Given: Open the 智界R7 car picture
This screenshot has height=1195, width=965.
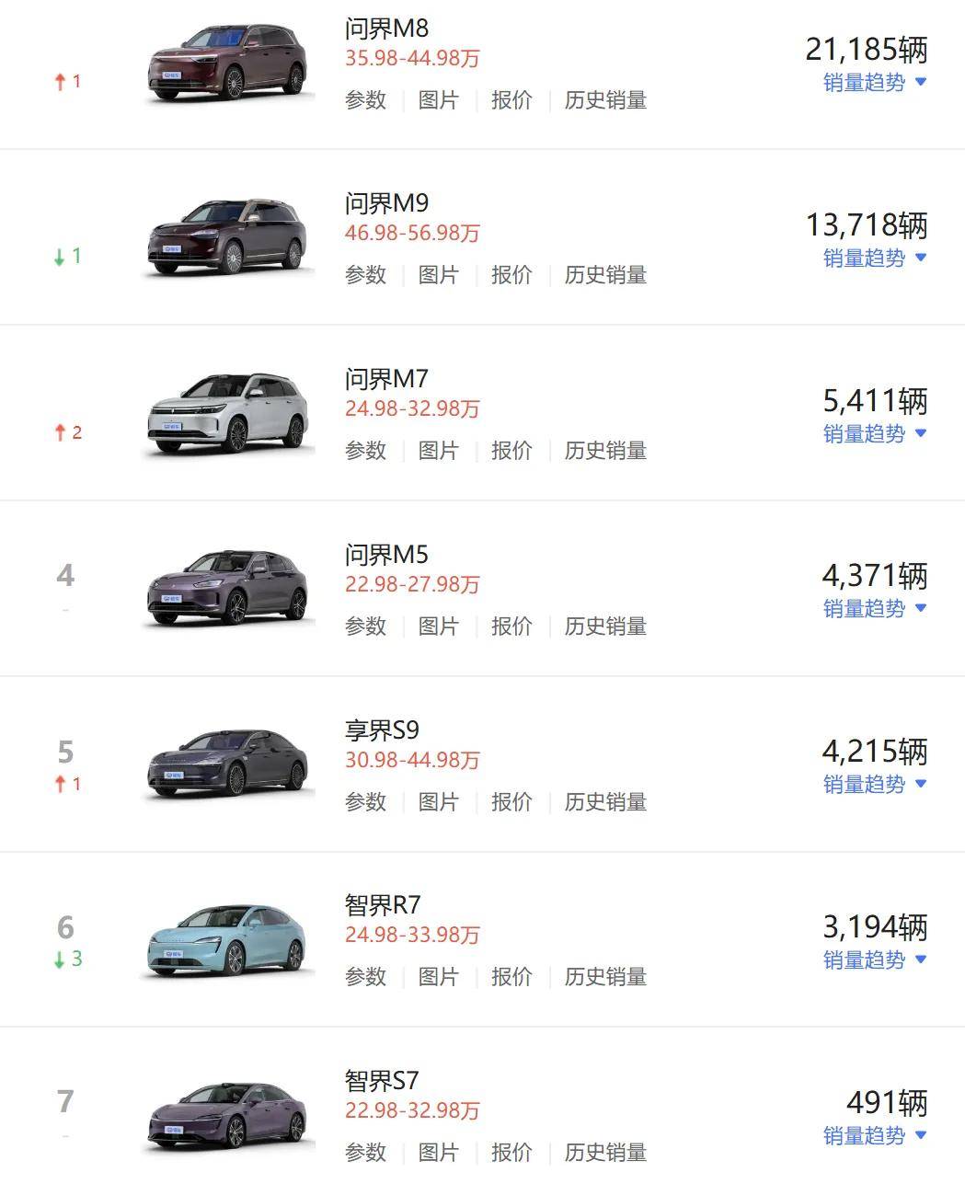Looking at the screenshot, I should [227, 941].
